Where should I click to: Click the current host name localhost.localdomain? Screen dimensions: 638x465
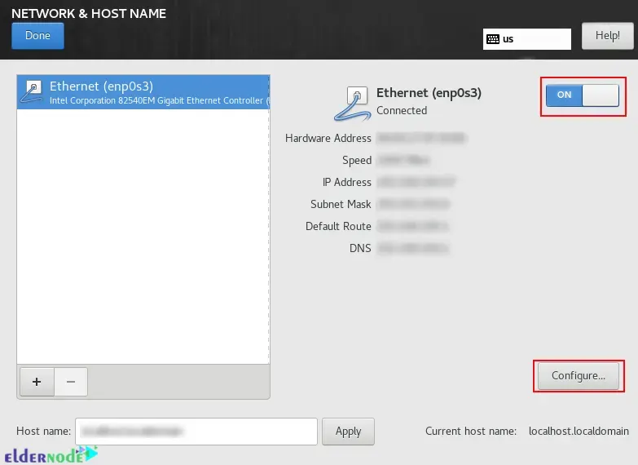click(579, 431)
